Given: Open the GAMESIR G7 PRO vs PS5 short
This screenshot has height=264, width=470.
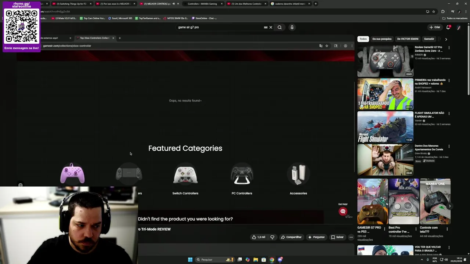Looking at the screenshot, I should pos(372,201).
